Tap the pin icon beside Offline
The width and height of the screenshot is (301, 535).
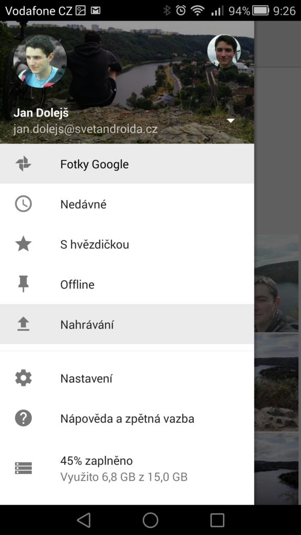[x=23, y=284]
